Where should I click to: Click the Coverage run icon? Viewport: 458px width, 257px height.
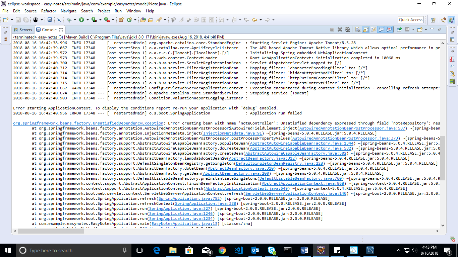click(94, 20)
